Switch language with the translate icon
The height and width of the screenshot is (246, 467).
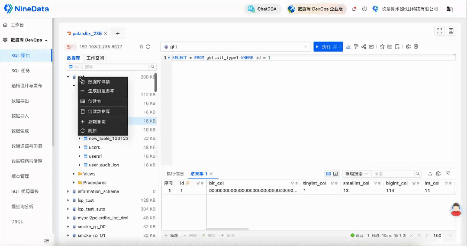pos(449,9)
